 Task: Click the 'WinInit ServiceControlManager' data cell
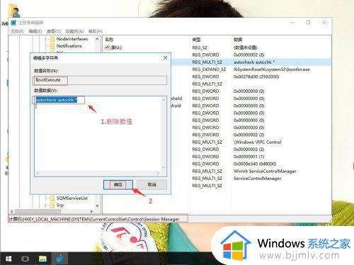click(x=265, y=171)
